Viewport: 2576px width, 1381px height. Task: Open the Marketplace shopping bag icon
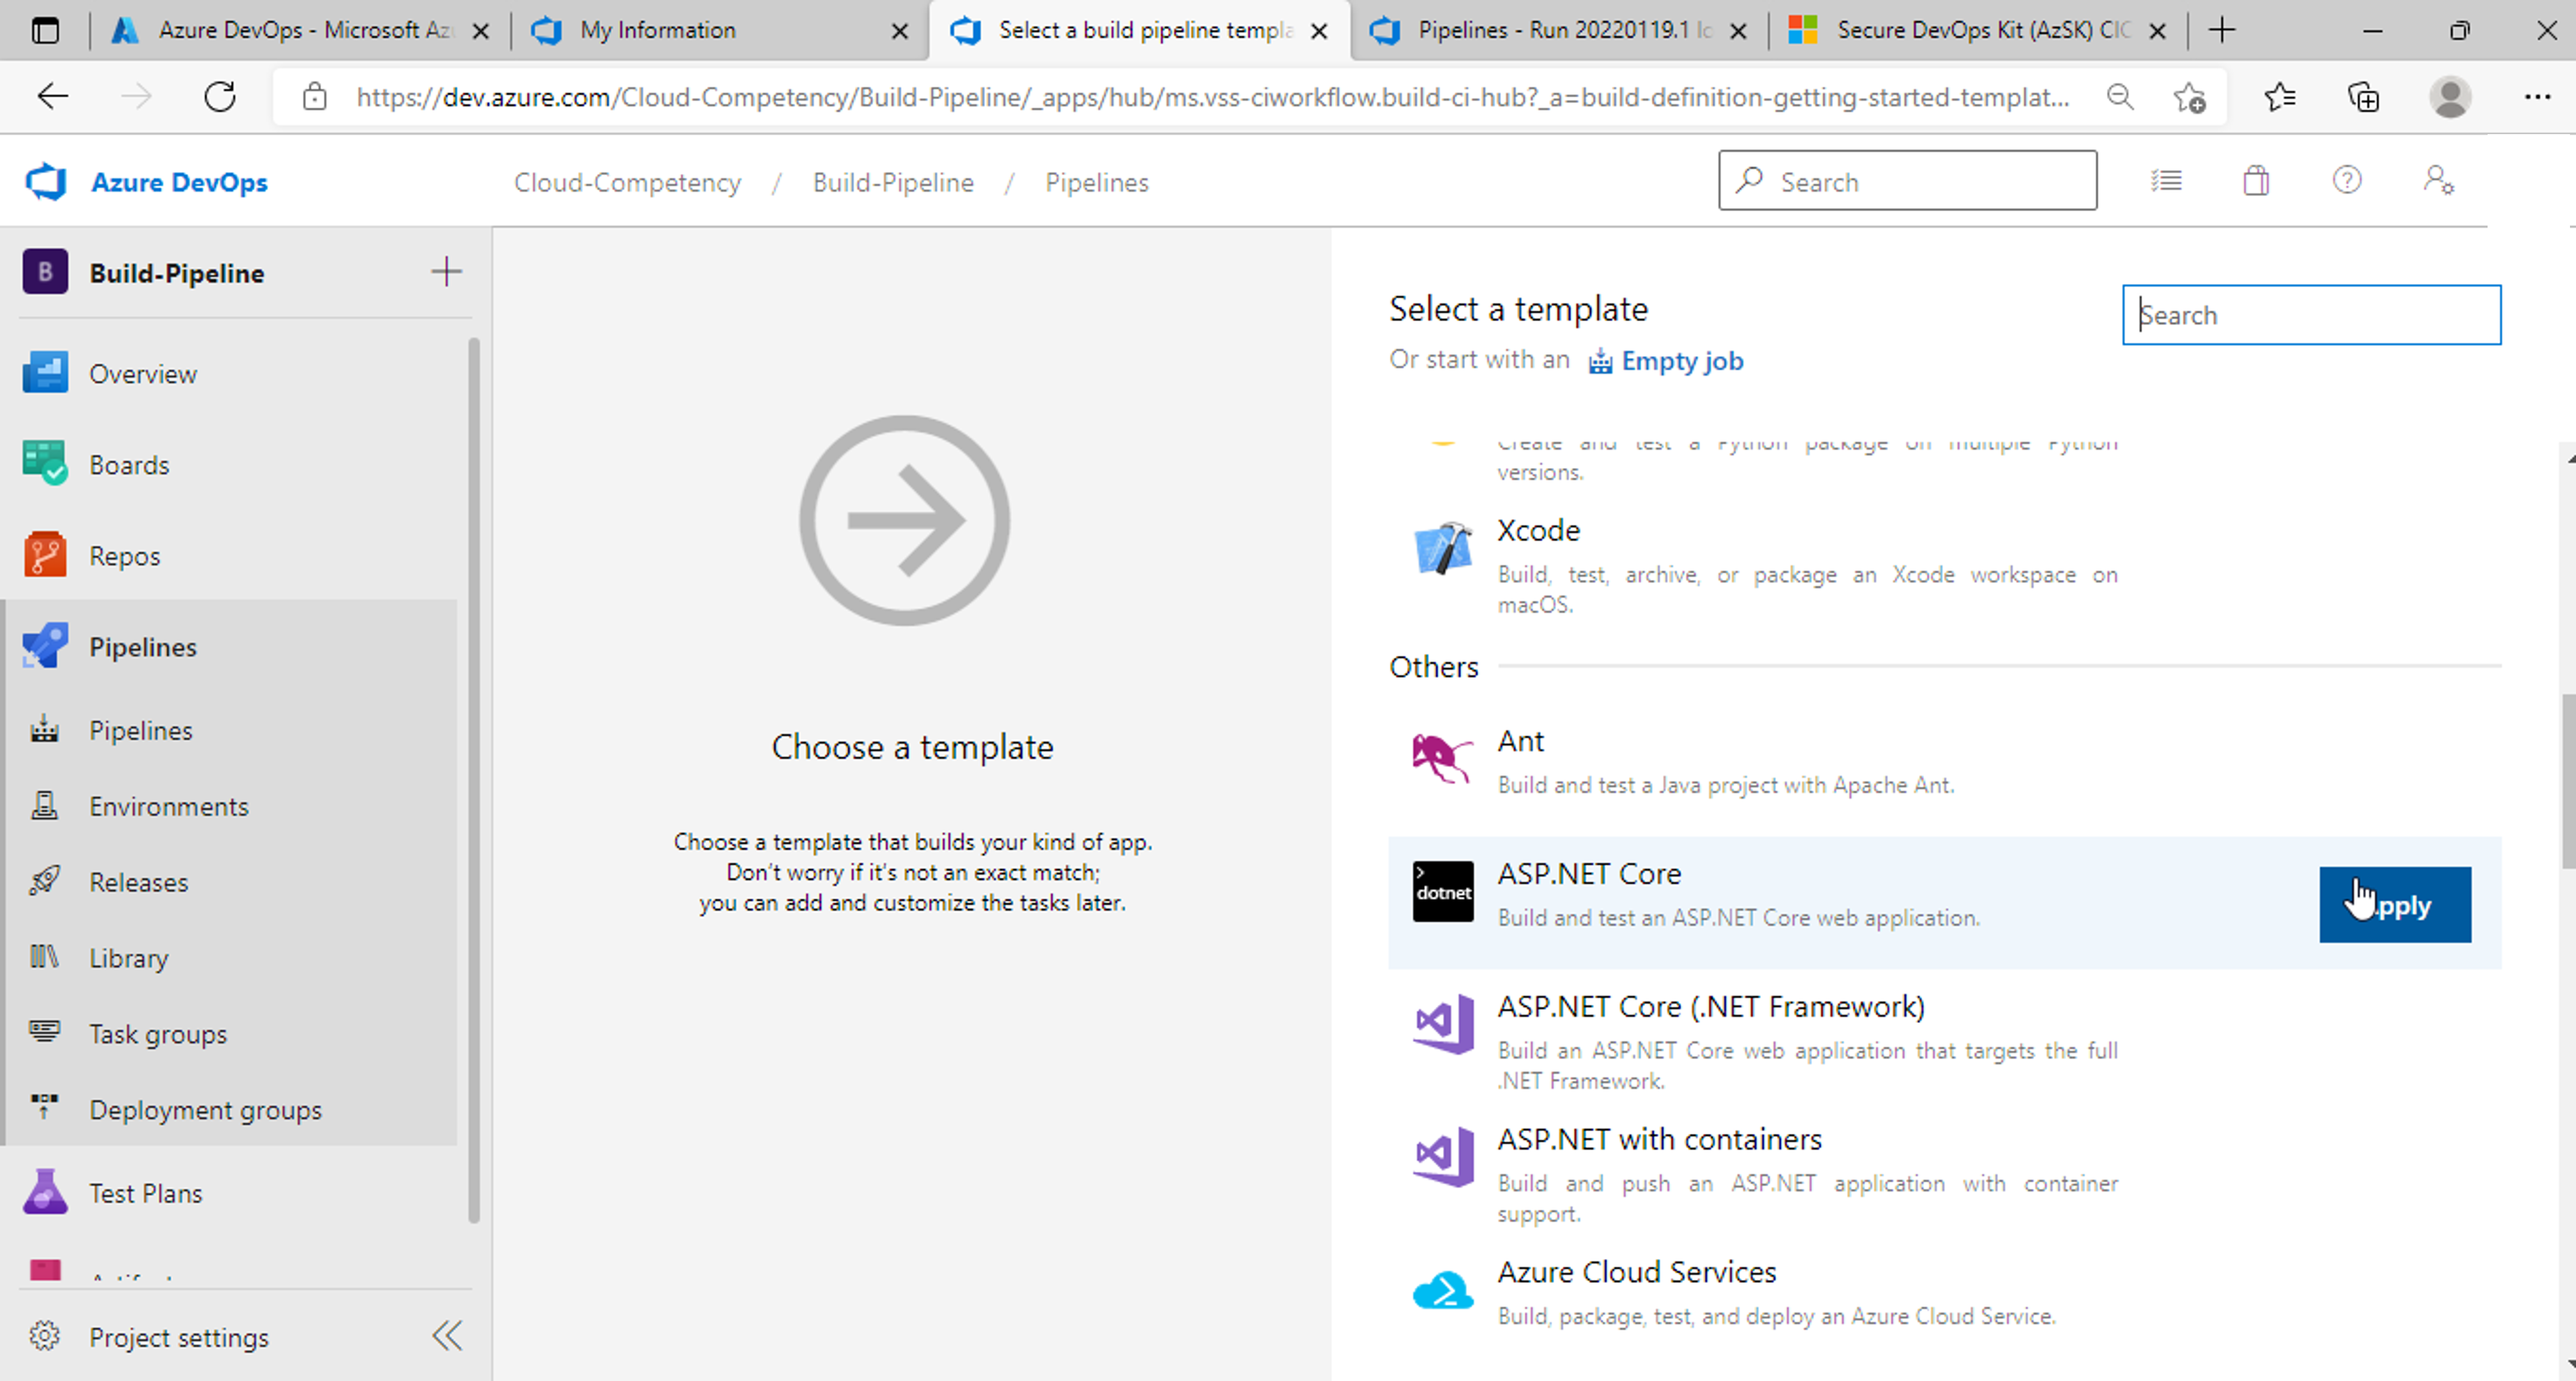pos(2256,181)
